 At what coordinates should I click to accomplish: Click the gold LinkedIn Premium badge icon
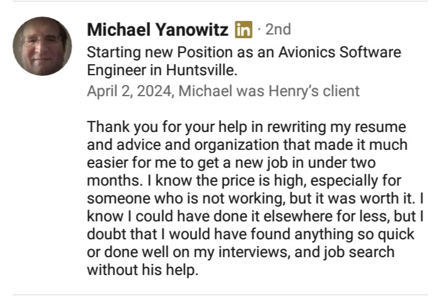click(x=244, y=29)
